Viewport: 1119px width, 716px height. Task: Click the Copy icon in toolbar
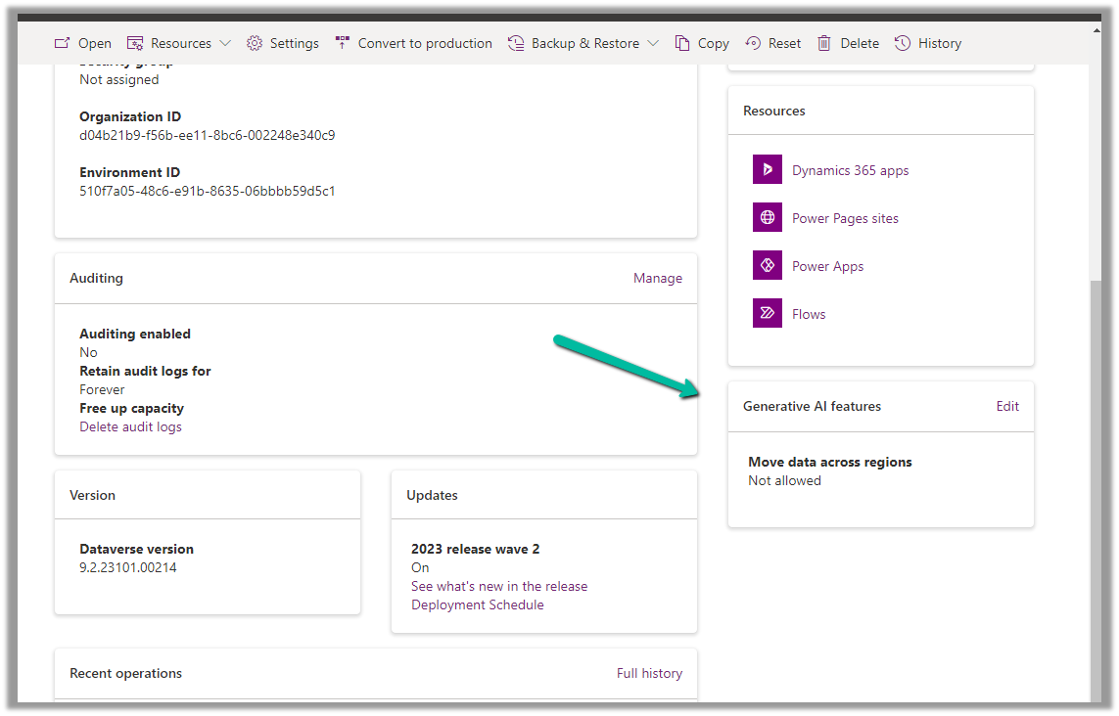682,43
